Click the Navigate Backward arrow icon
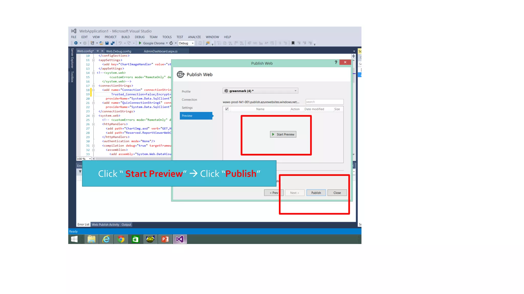This screenshot has height=294, width=524. click(x=76, y=43)
